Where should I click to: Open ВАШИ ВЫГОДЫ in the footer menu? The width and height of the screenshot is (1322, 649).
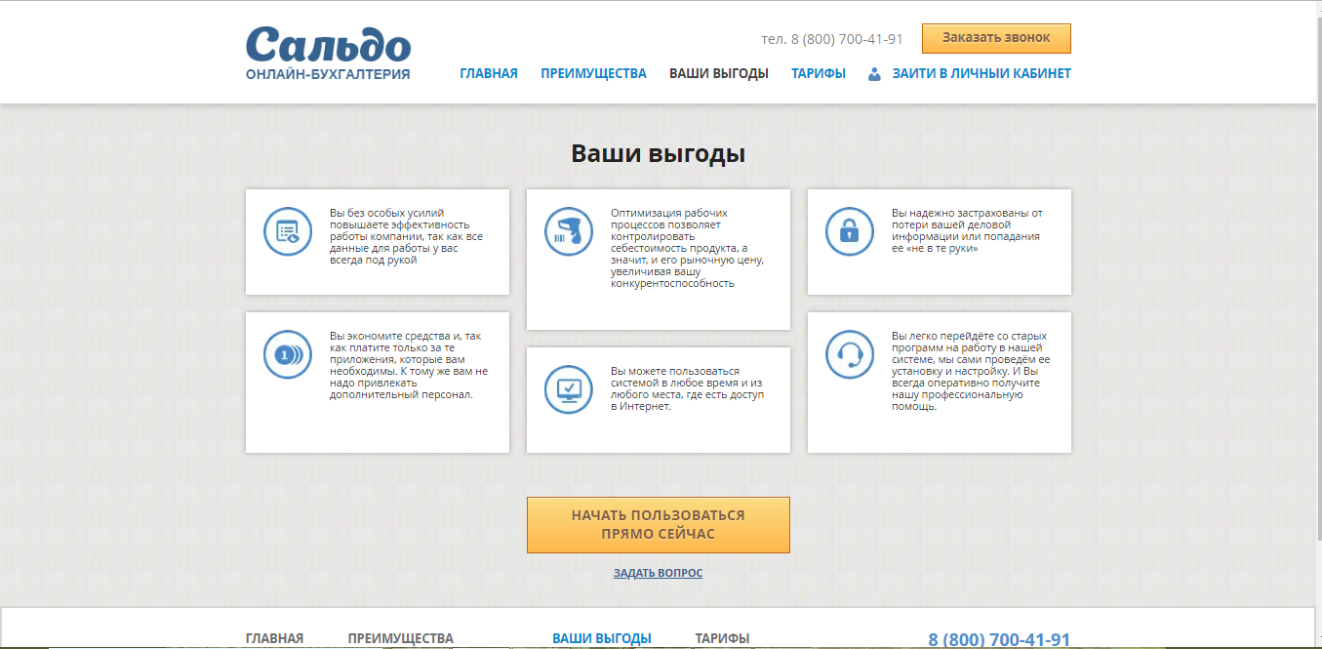point(602,638)
